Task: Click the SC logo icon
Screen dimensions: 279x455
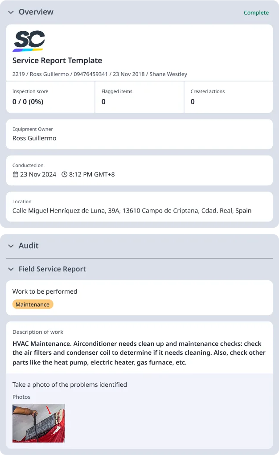Action: click(x=29, y=41)
